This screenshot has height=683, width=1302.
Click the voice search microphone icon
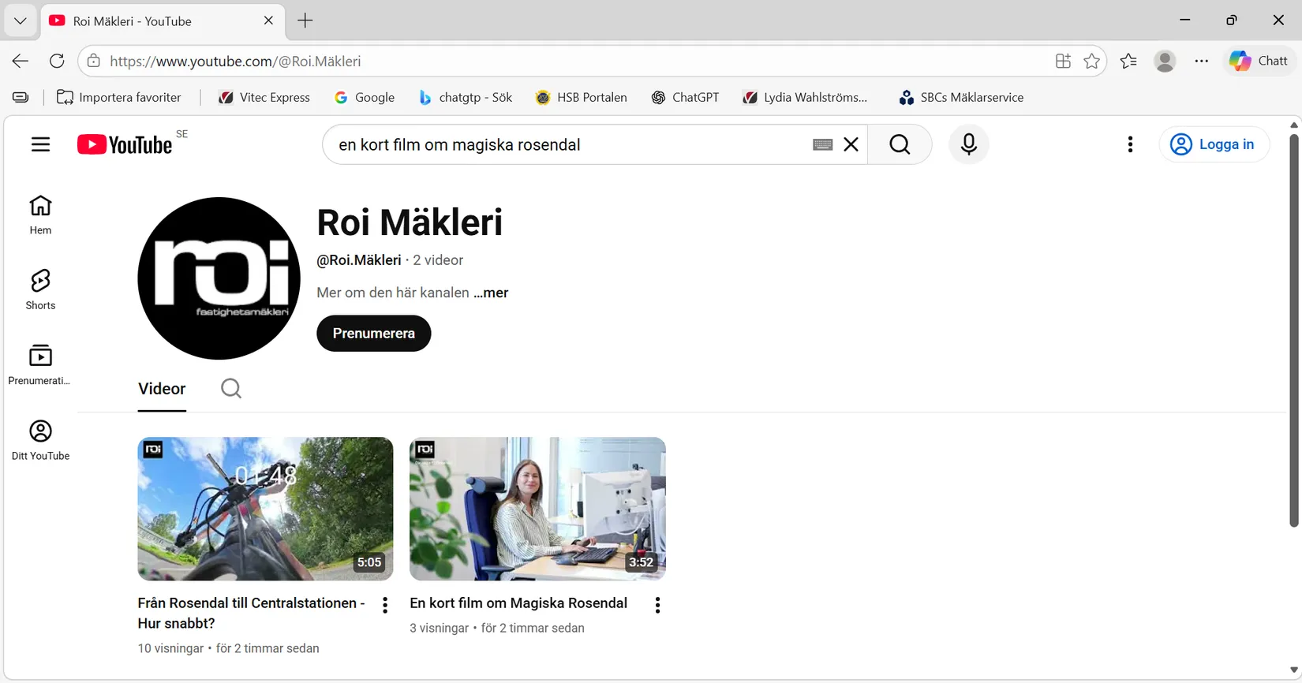(968, 144)
